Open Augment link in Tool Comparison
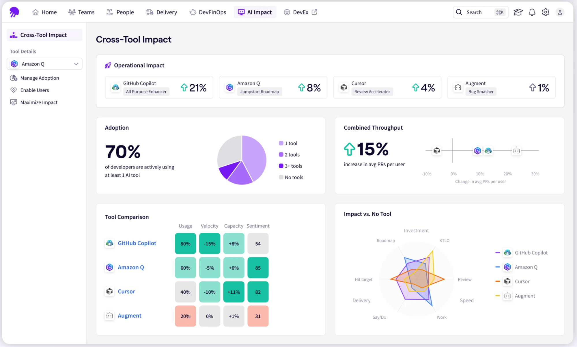This screenshot has width=577, height=347. pyautogui.click(x=129, y=316)
